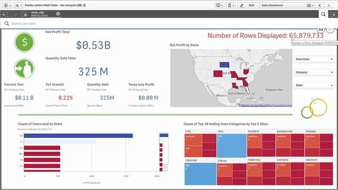Select the faded FL bar
This screenshot has width=338, height=190.
tap(60, 142)
